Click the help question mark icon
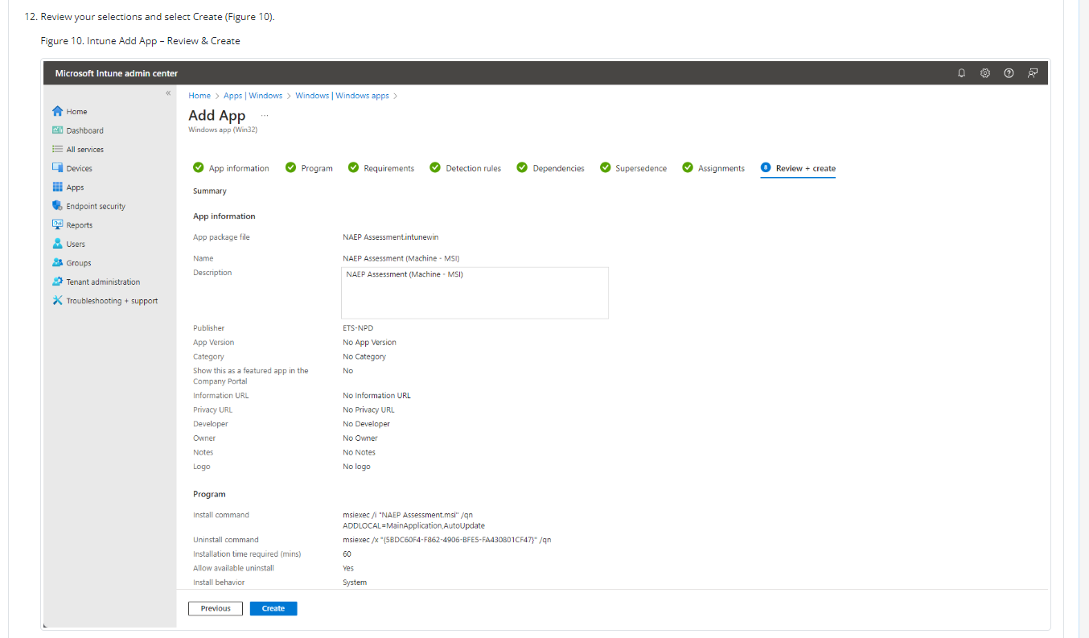The image size is (1089, 638). pos(1009,73)
